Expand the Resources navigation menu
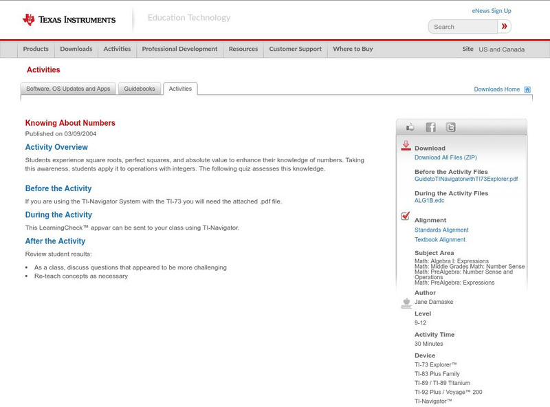Screen dimensions: 550x407 click(243, 49)
